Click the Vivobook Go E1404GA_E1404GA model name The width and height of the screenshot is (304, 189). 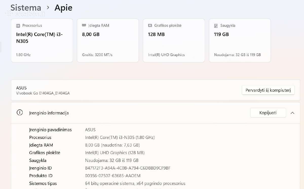pos(43,93)
